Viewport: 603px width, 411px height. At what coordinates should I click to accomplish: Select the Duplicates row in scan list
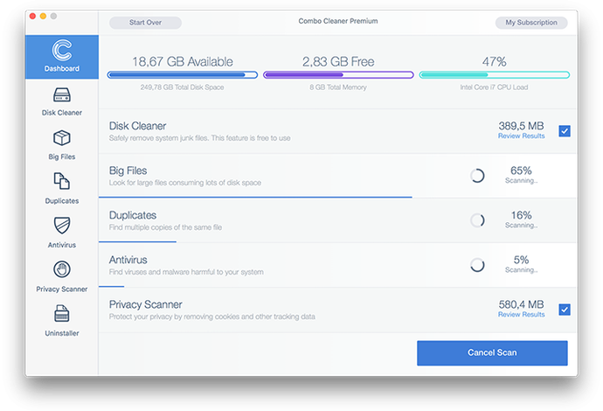(x=288, y=220)
